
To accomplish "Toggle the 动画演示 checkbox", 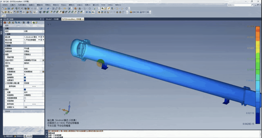I will pyautogui.click(x=25, y=80).
